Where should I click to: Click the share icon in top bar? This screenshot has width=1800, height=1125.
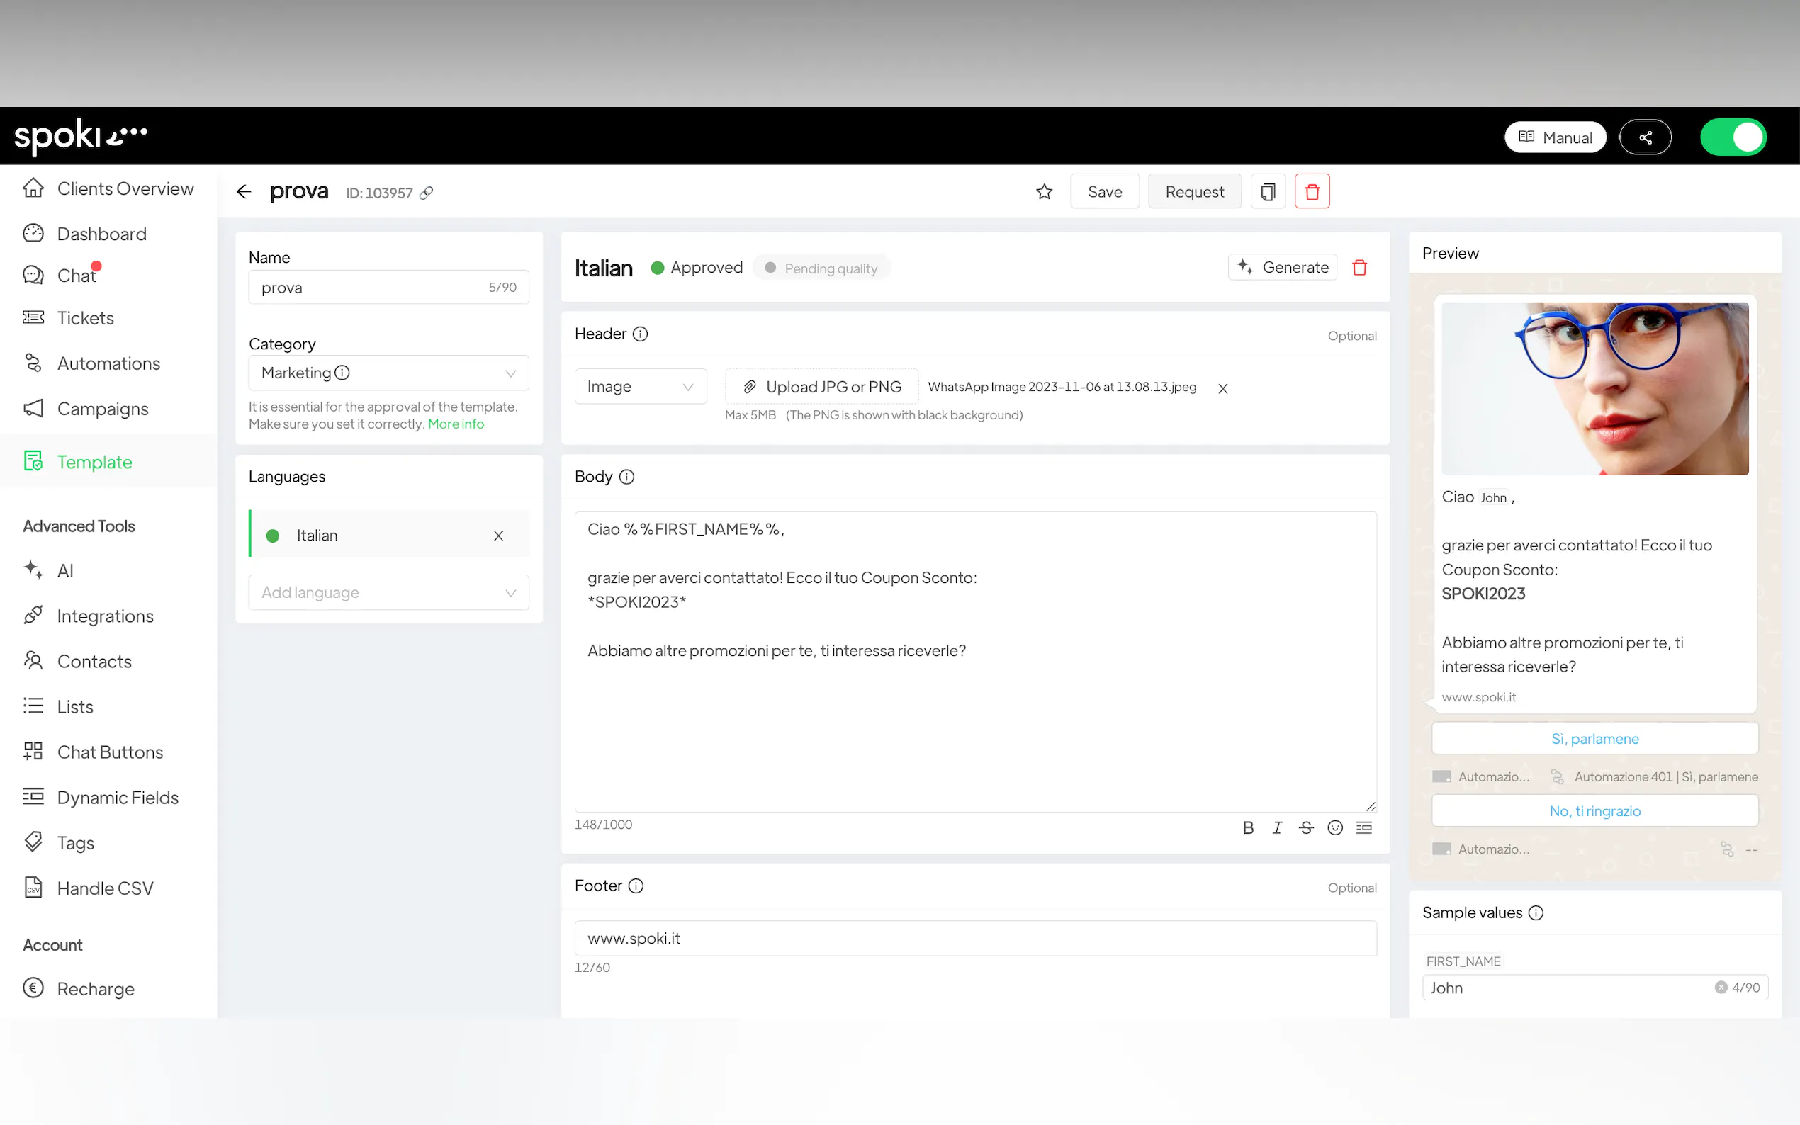(1646, 137)
